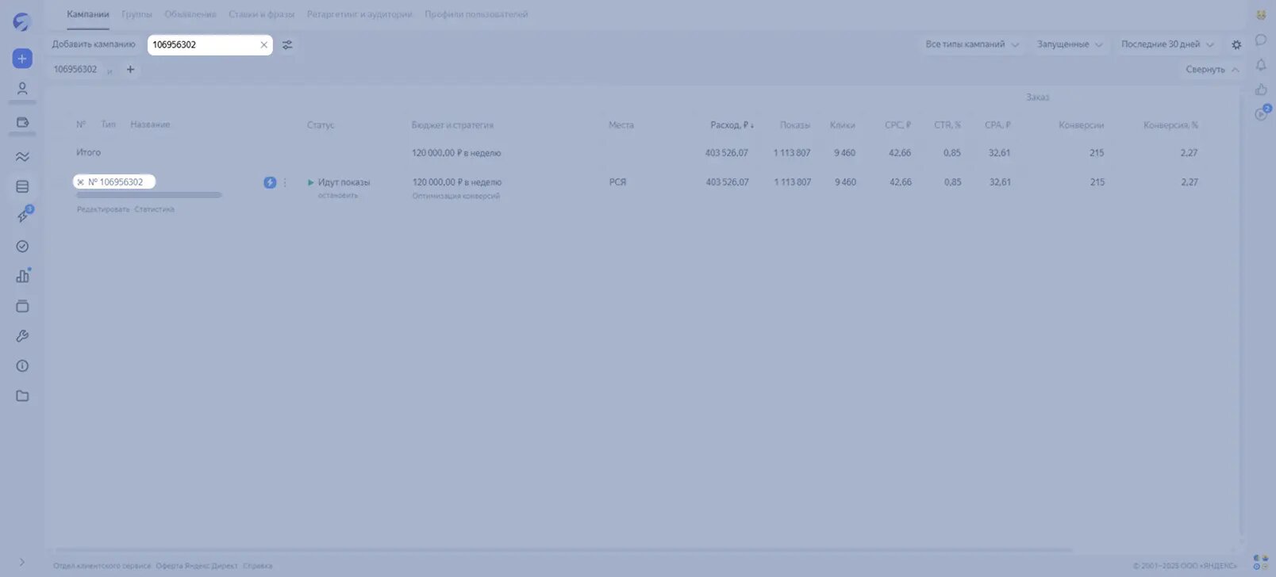Open the Отдел клиентского сервиса footer link
This screenshot has height=577, width=1276.
102,566
